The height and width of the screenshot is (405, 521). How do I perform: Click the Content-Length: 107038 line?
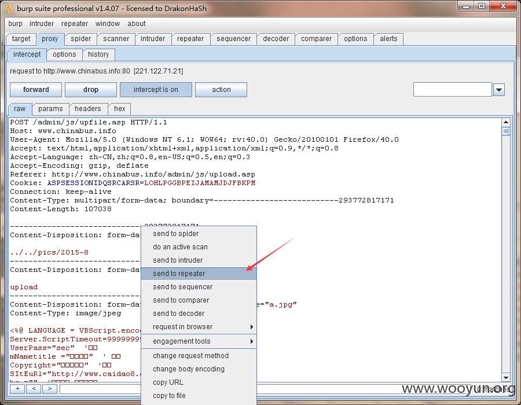coord(61,209)
